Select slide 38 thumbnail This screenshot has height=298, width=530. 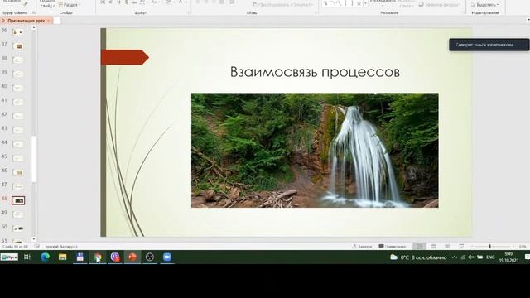(x=18, y=60)
